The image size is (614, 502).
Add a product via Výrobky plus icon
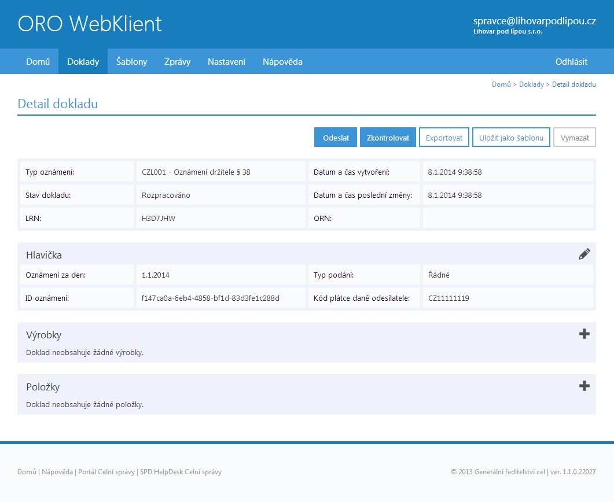point(584,334)
